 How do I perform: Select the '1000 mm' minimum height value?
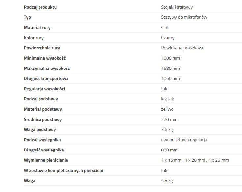coord(171,58)
